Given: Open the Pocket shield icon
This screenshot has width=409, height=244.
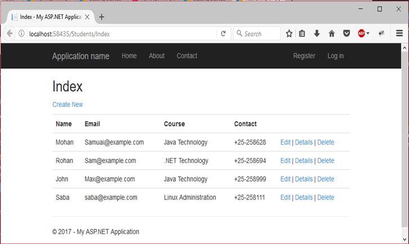Looking at the screenshot, I should [347, 34].
